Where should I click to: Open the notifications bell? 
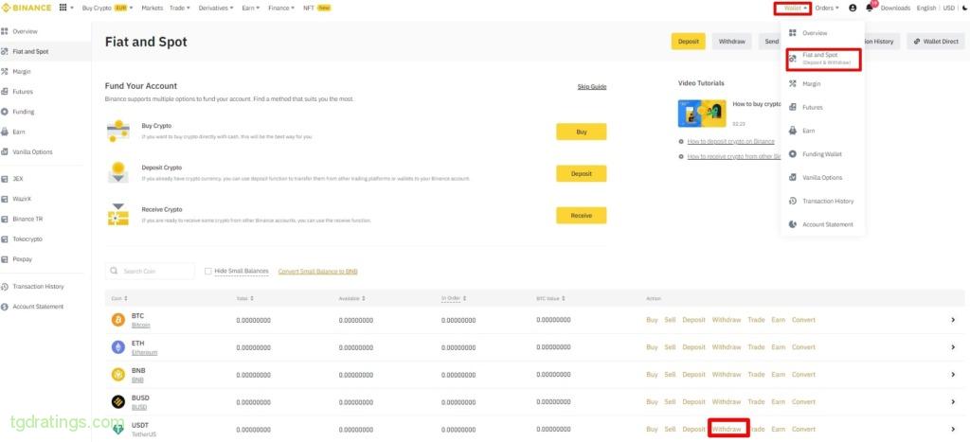pyautogui.click(x=870, y=8)
